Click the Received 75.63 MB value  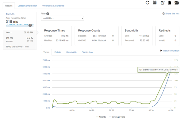[144, 40]
